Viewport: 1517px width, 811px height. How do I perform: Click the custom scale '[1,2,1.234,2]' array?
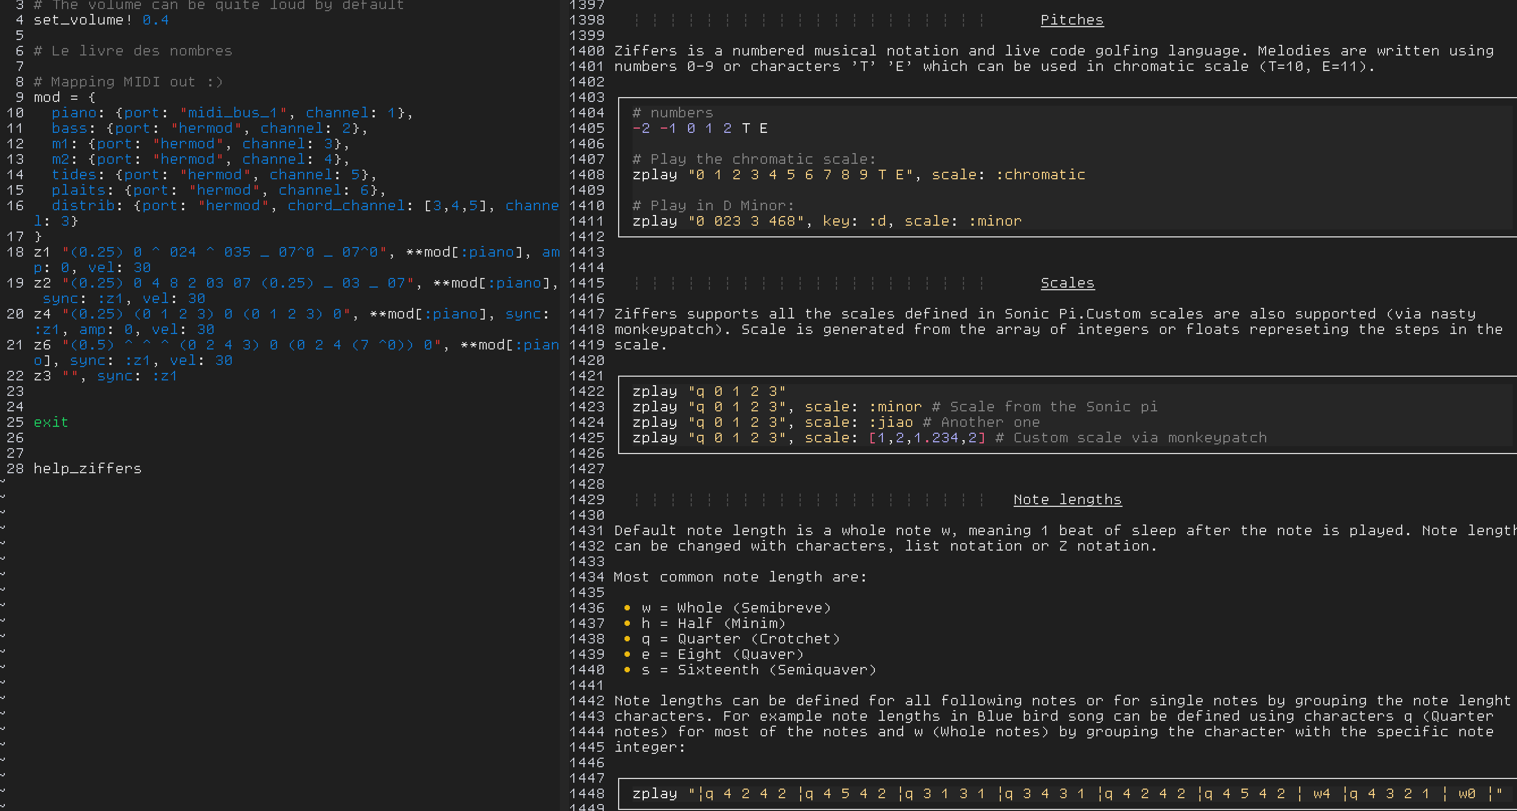[927, 438]
